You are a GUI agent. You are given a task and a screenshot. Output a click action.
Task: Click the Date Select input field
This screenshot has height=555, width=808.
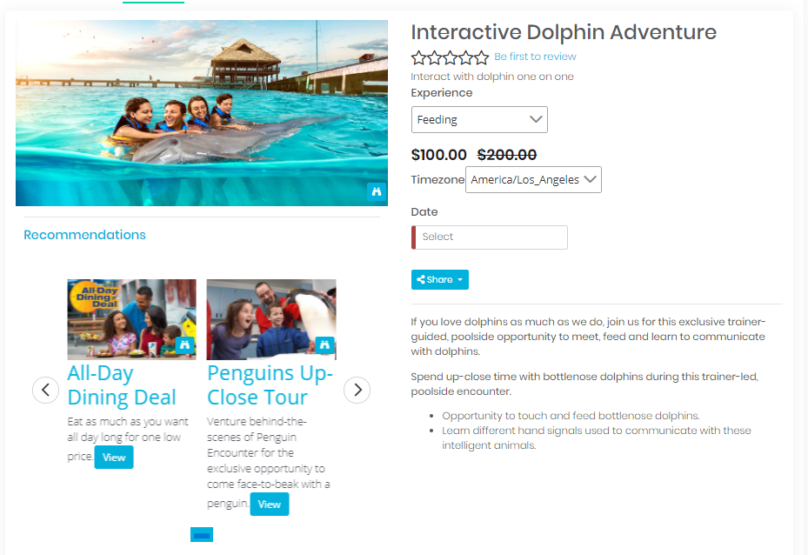pyautogui.click(x=490, y=237)
